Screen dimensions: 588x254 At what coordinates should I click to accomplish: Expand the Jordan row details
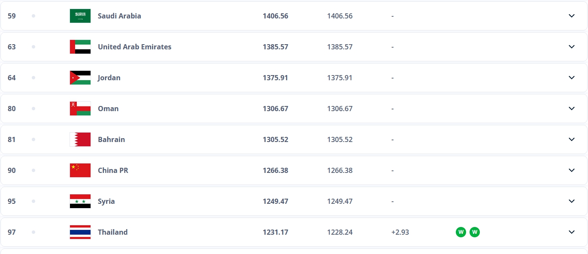[572, 78]
